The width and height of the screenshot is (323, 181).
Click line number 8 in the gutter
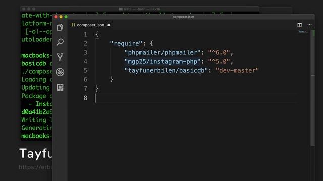[85, 98]
